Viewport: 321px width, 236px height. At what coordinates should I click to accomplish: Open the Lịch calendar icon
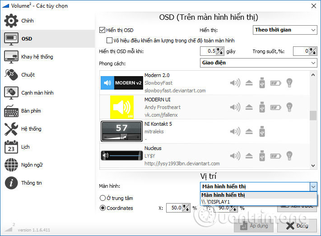pyautogui.click(x=11, y=147)
